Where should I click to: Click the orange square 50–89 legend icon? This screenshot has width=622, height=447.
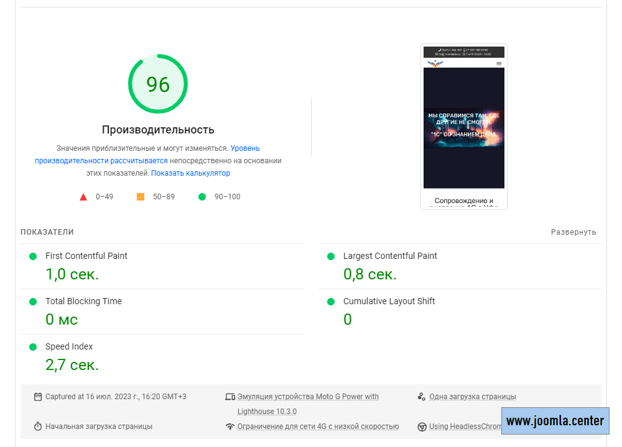point(141,197)
